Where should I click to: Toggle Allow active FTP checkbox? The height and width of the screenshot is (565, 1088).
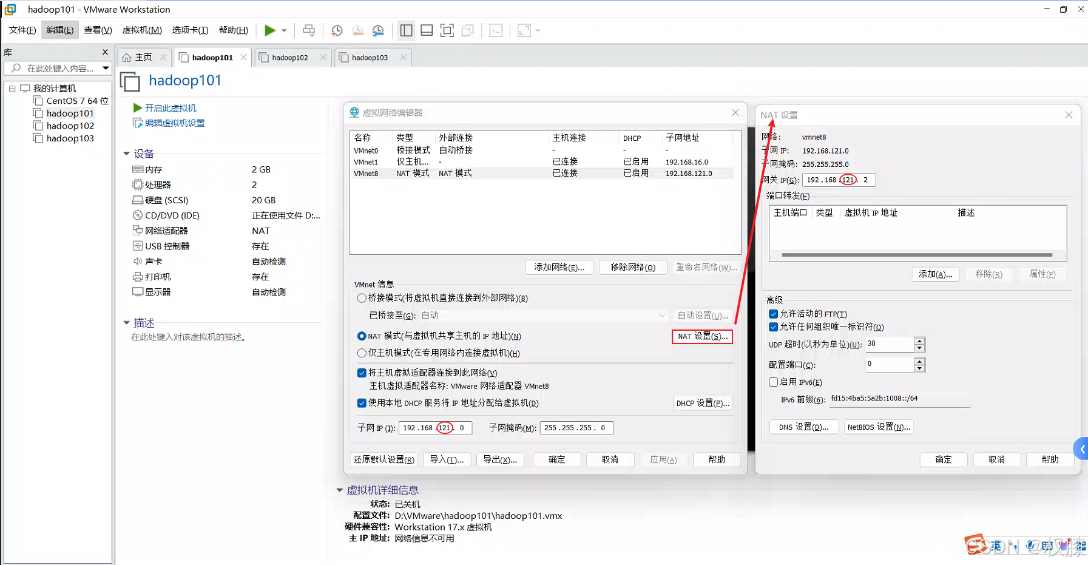(773, 314)
